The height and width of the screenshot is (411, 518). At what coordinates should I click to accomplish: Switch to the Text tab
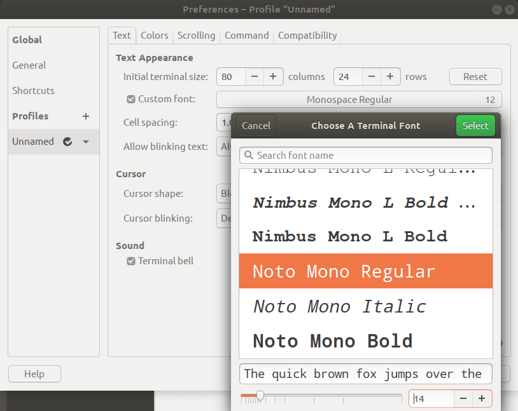pos(122,36)
